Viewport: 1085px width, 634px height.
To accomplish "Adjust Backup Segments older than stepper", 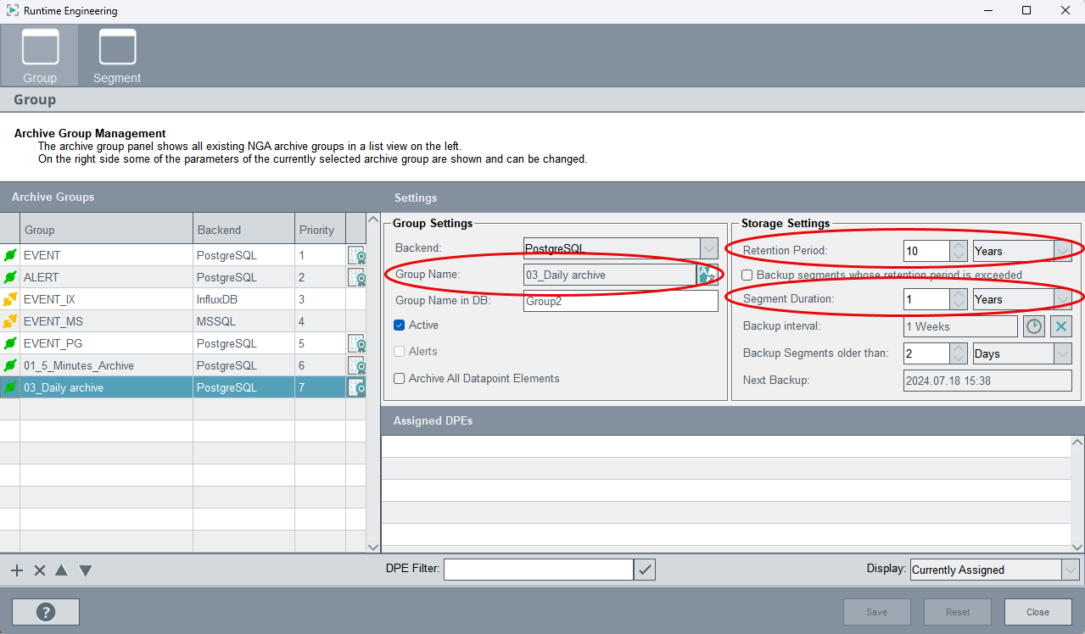I will tap(958, 353).
